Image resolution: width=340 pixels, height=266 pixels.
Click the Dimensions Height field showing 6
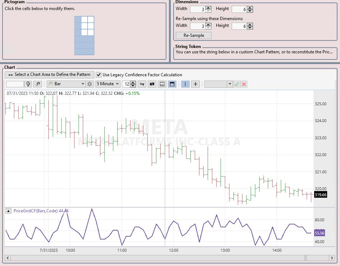(x=239, y=9)
